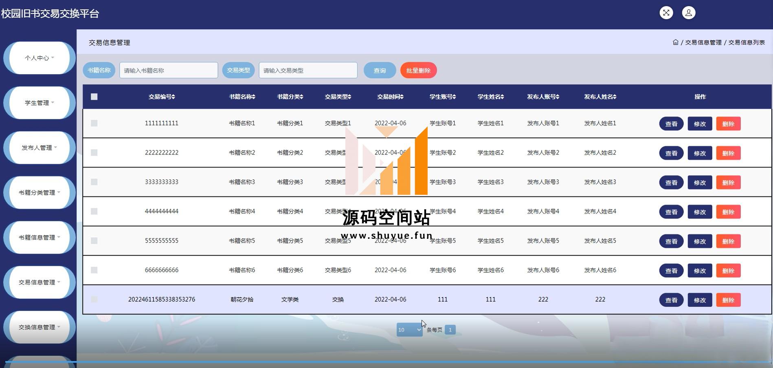Click 查看 for row 6666666666

(671, 271)
